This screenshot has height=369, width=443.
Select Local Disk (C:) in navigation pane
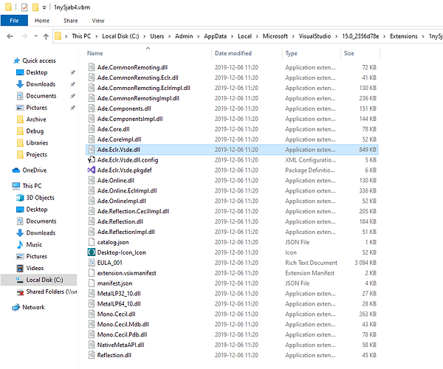pyautogui.click(x=38, y=280)
